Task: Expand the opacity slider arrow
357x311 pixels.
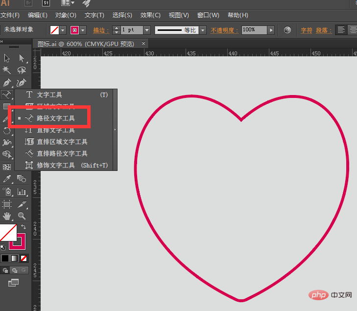Action: (x=271, y=30)
